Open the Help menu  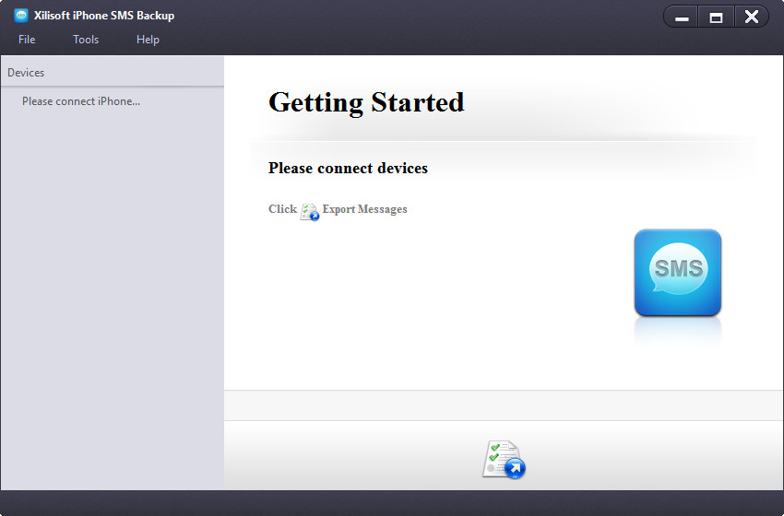(148, 40)
